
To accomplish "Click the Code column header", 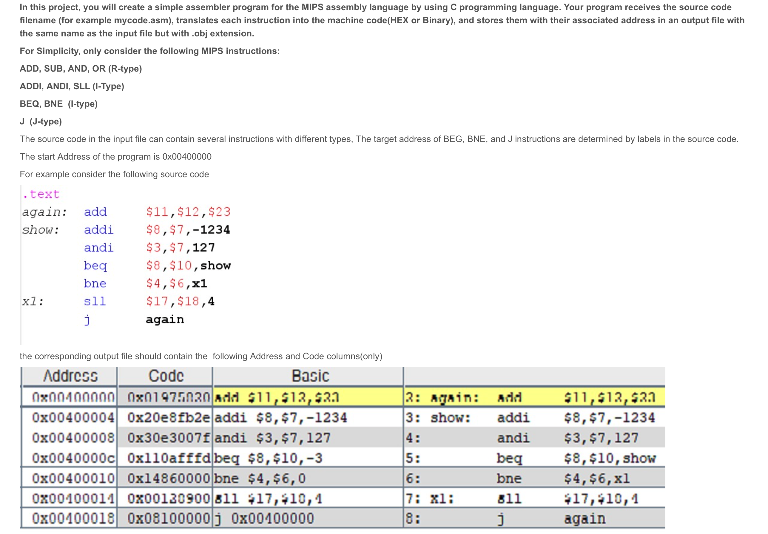I will point(166,376).
